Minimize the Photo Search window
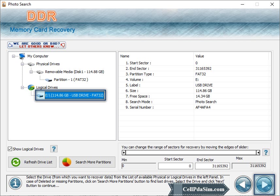 tap(242, 4)
